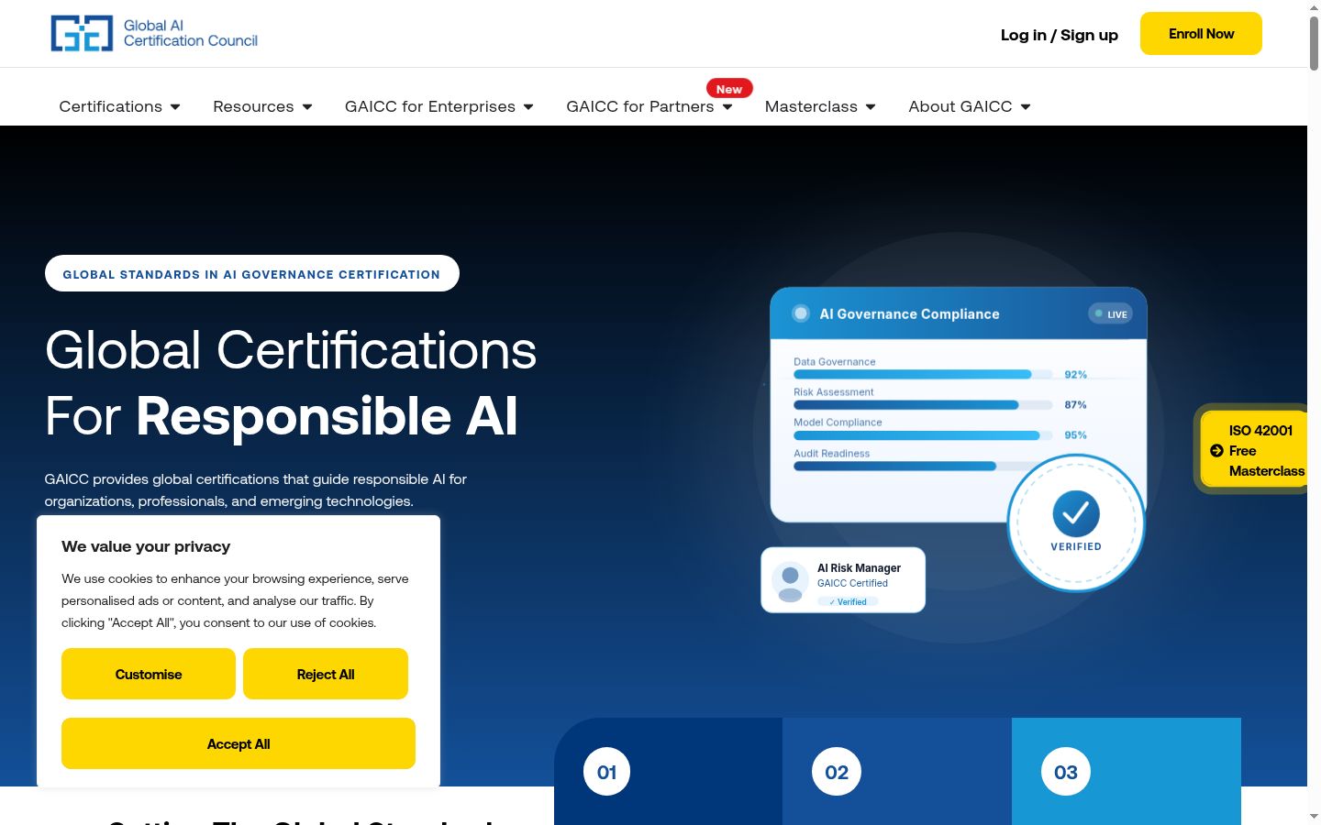Click the page vertical scrollbar thumb

coord(1314,42)
